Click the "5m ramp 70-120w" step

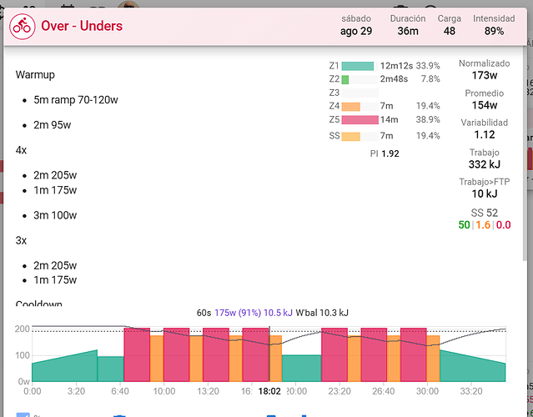[x=75, y=100]
